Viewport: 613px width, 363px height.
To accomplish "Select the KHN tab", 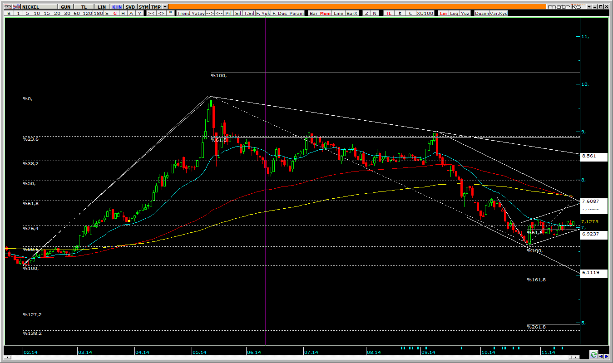I will point(117,7).
